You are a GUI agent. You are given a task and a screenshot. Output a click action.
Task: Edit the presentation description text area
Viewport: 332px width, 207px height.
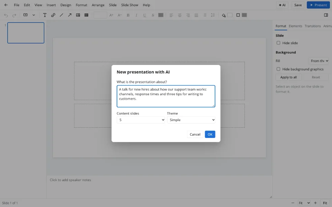[x=166, y=96]
